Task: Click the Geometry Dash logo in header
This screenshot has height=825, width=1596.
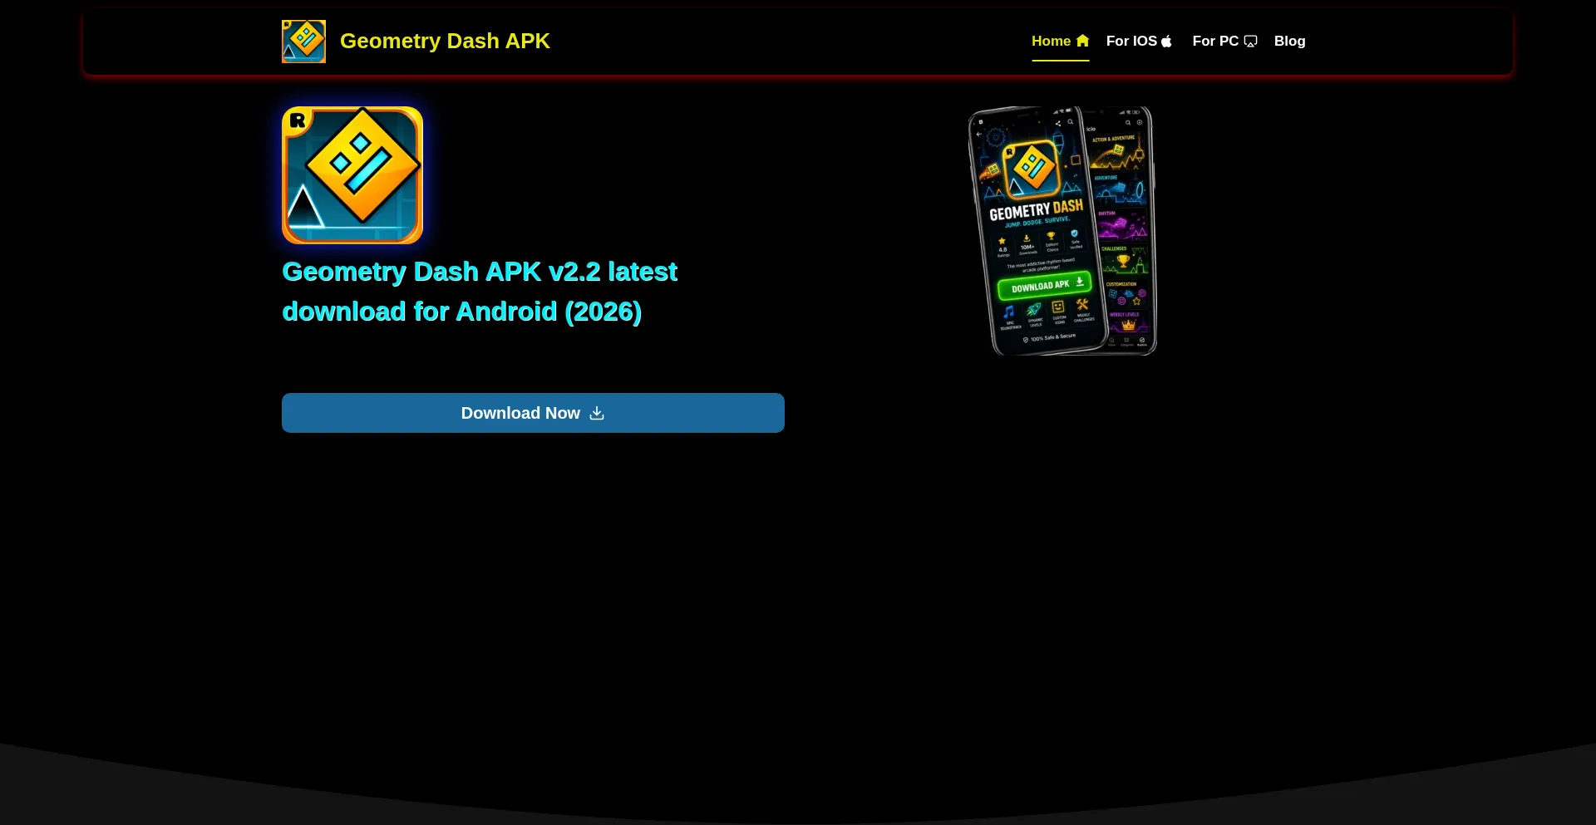Action: coord(303,42)
